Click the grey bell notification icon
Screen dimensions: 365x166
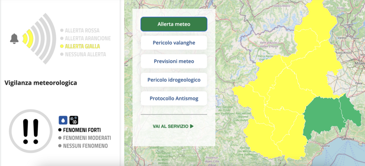[x=14, y=39]
